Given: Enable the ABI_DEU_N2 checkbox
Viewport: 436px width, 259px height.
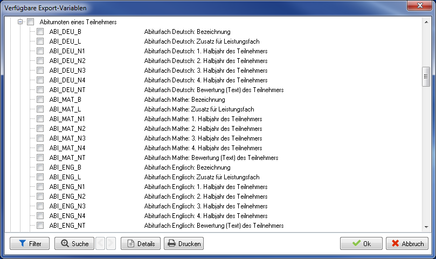Looking at the screenshot, I should [x=40, y=61].
